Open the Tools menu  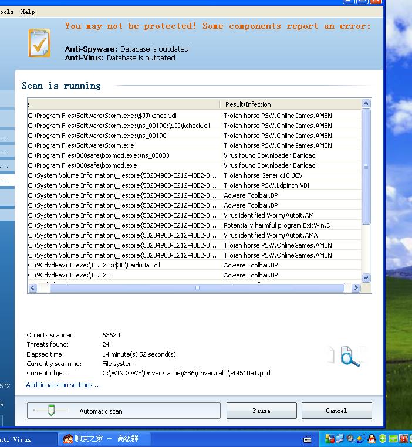tap(6, 12)
